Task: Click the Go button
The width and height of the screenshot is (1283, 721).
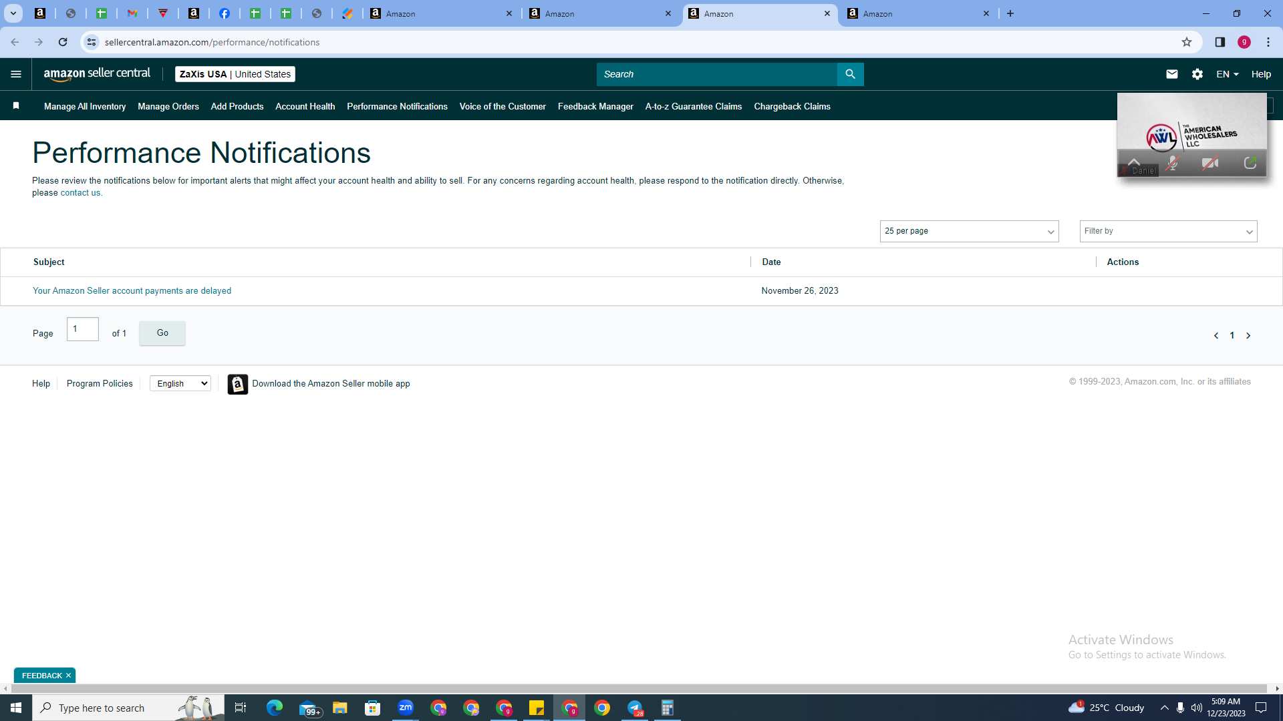Action: pyautogui.click(x=162, y=333)
